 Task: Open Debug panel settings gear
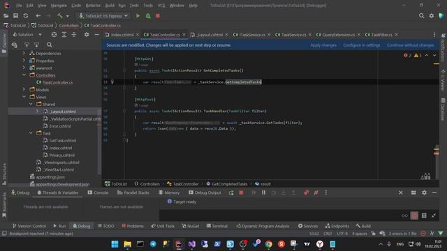pos(424,192)
